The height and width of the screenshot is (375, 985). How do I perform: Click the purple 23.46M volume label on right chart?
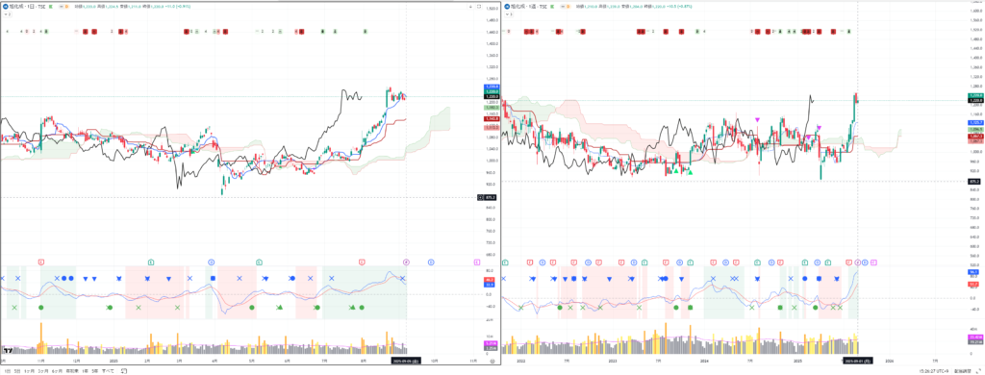click(975, 337)
